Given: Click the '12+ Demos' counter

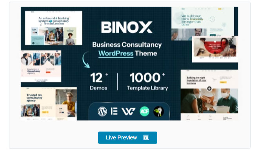Looking at the screenshot, I should click(99, 81).
